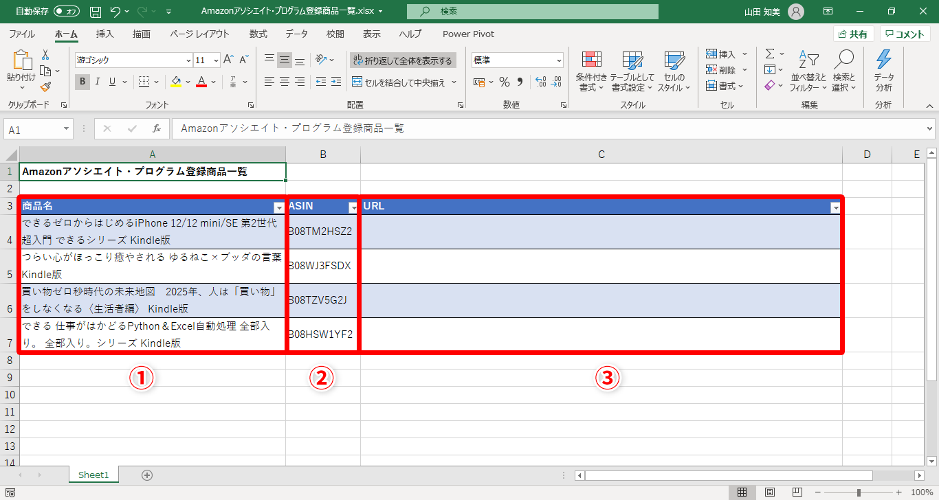Screen dimensions: 939x500
Task: Open the 商品名 column filter dropdown
Action: (278, 207)
